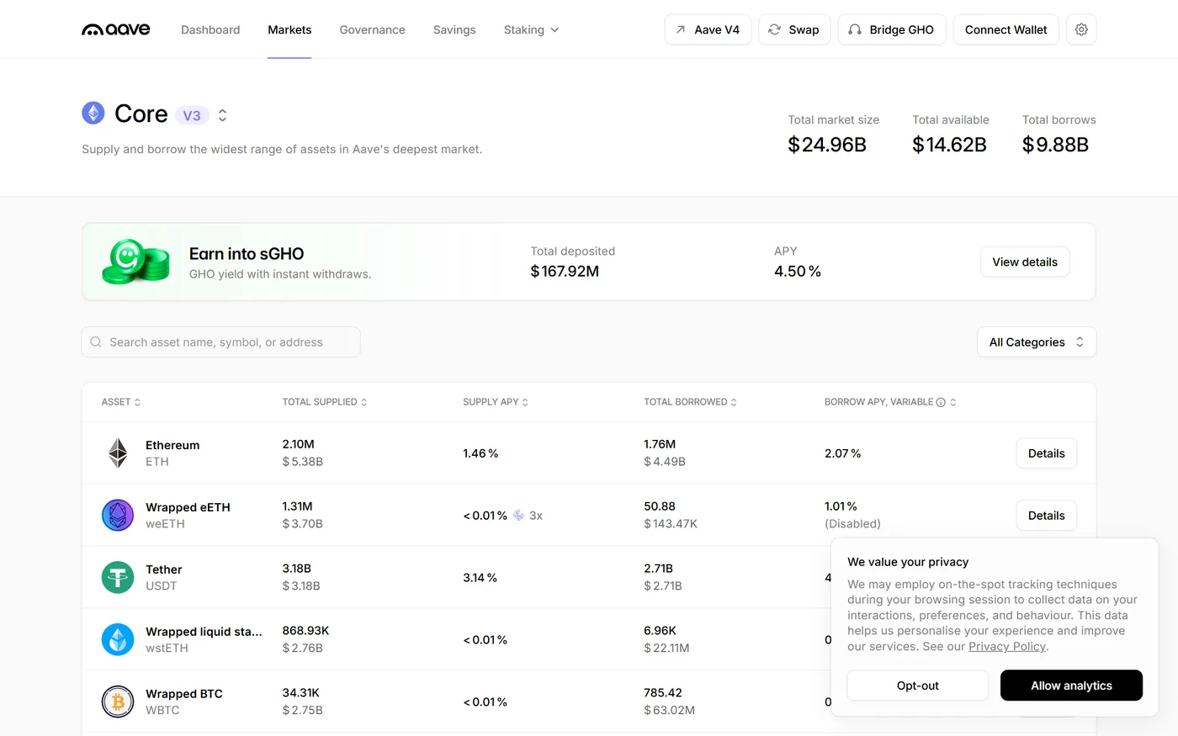The image size is (1178, 736).
Task: Click the 4.50% sGHO APY value
Action: pyautogui.click(x=798, y=272)
